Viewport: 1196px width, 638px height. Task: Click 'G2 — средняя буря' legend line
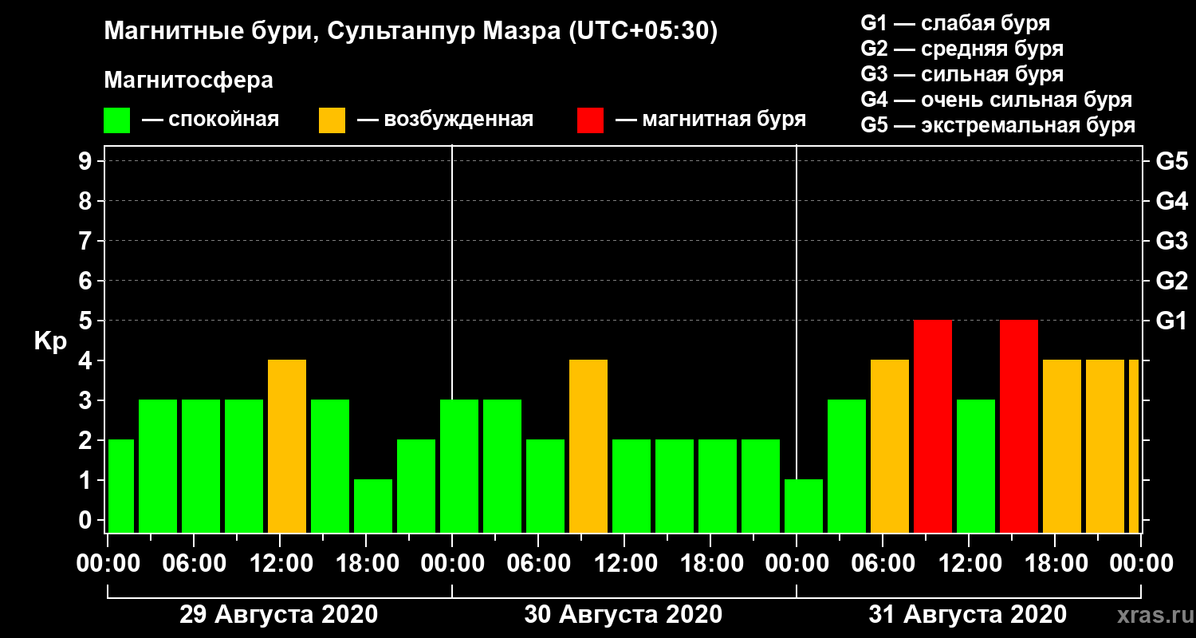962,49
